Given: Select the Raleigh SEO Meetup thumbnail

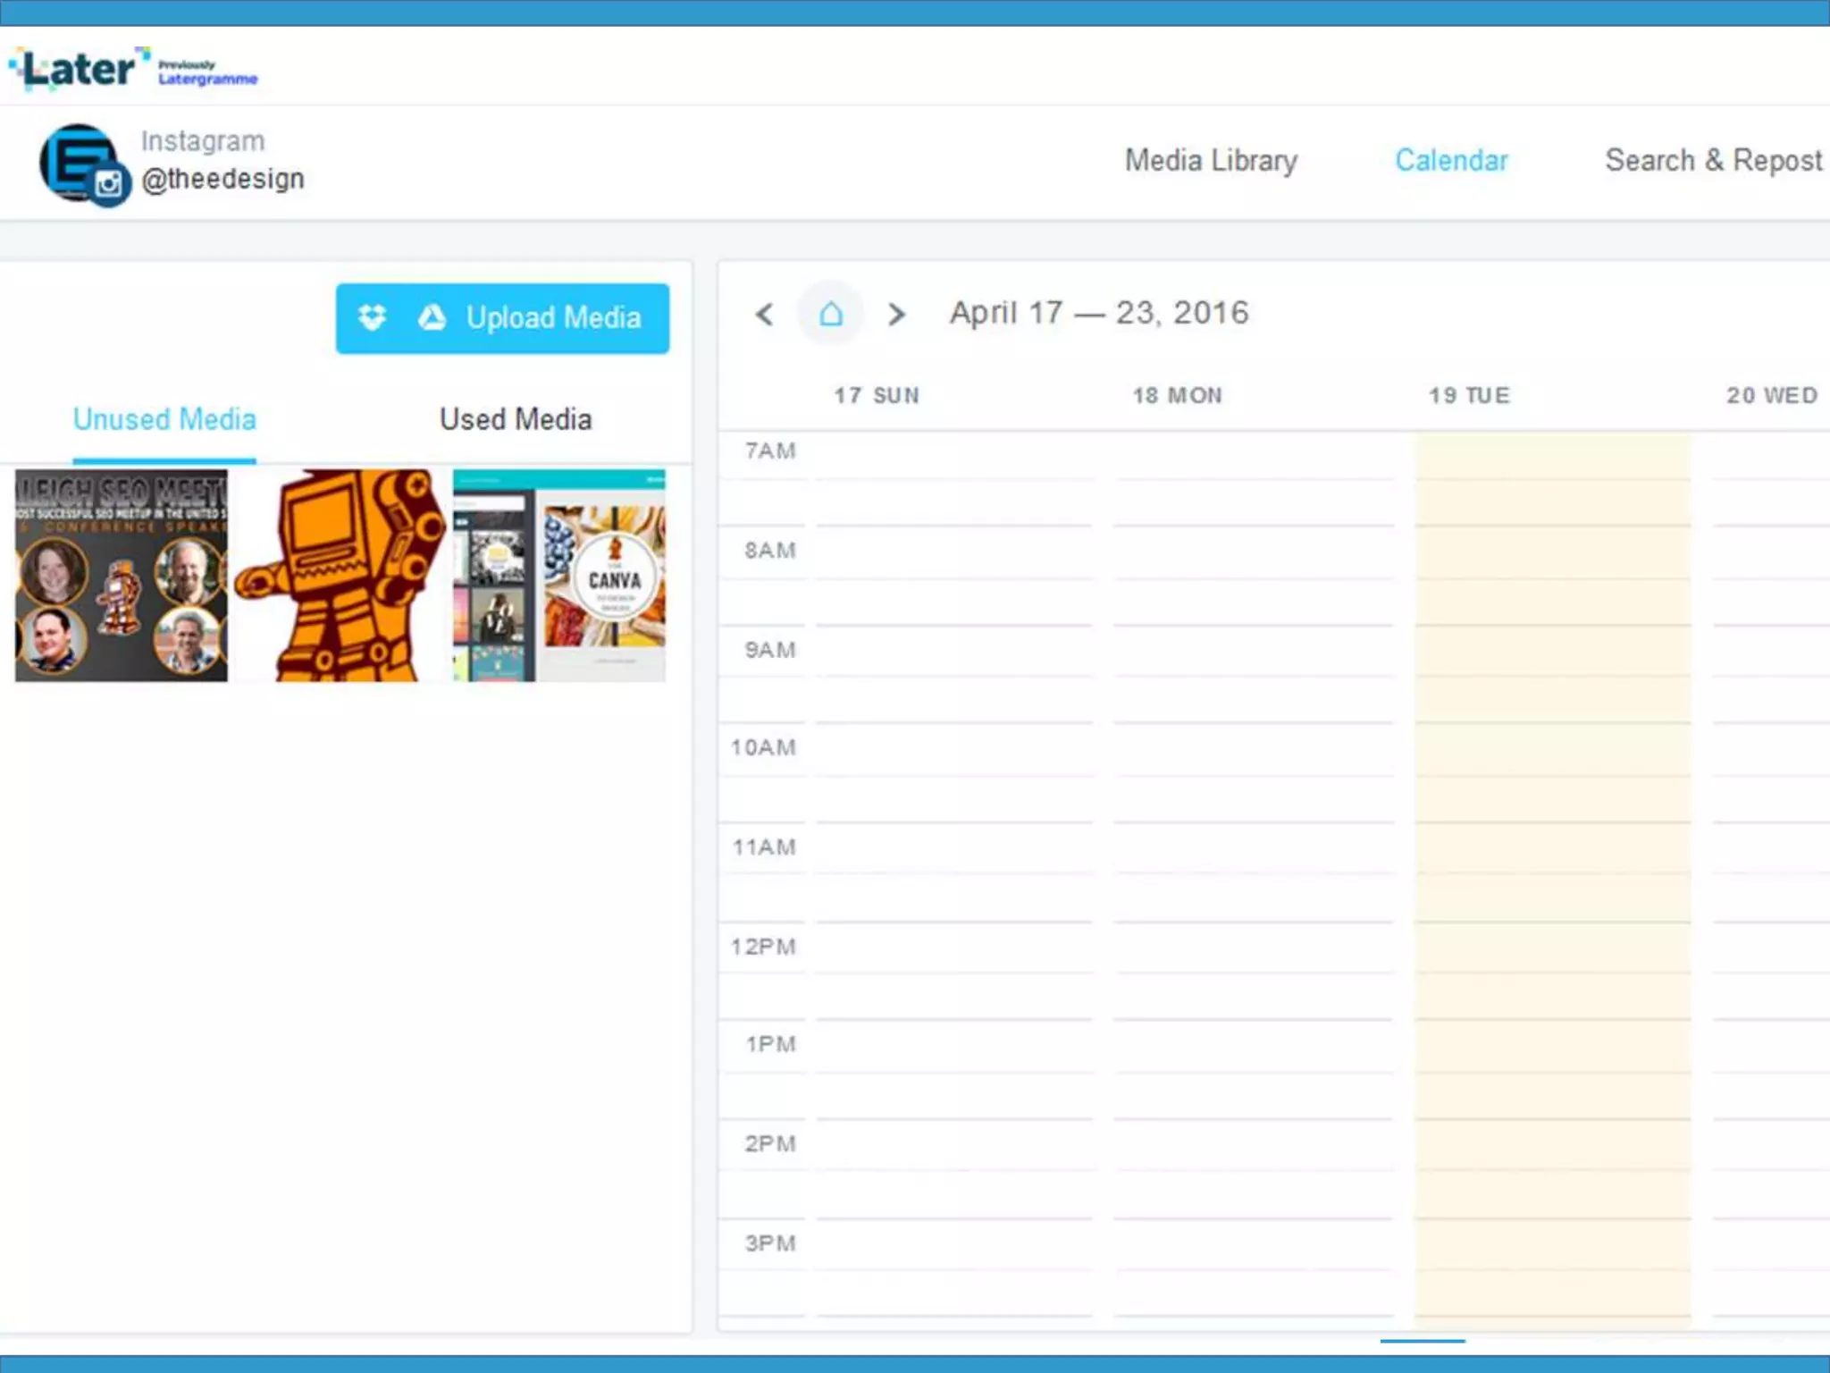Looking at the screenshot, I should (122, 576).
